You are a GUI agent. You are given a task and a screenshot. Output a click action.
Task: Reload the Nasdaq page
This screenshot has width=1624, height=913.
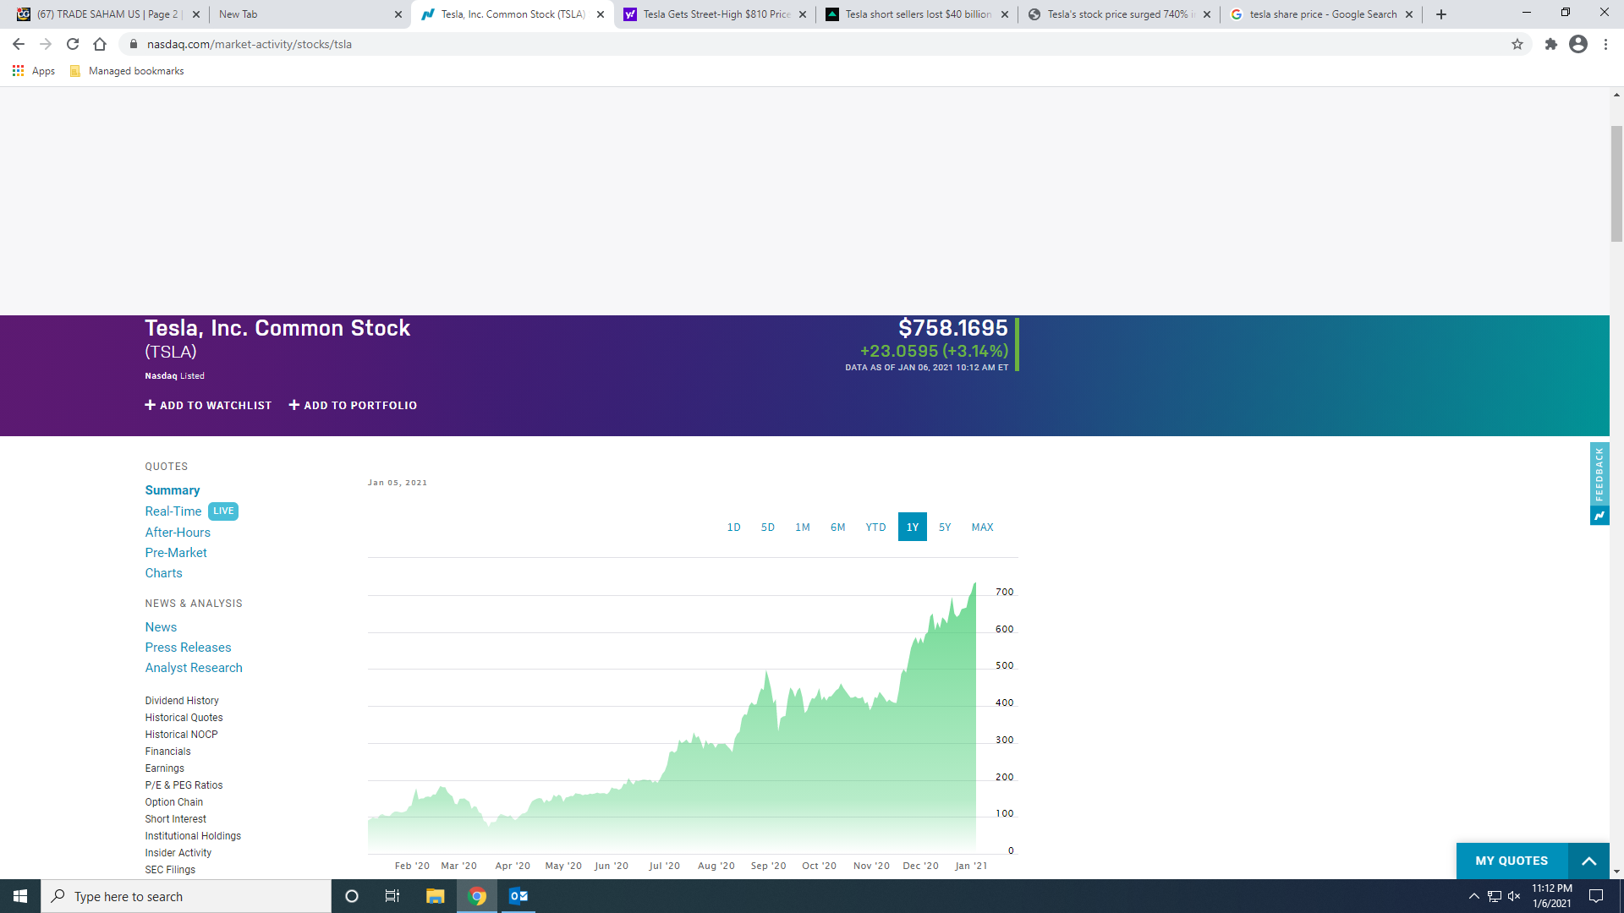click(73, 44)
